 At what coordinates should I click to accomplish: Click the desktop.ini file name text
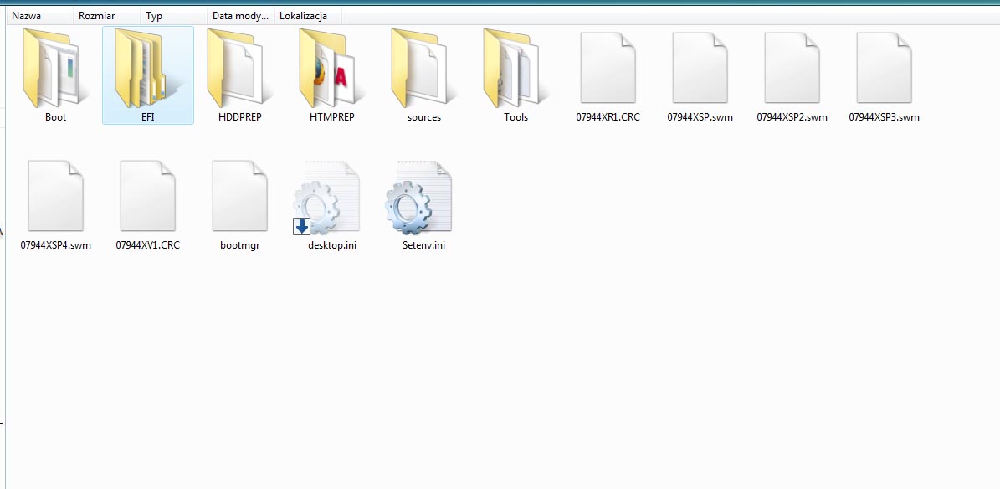coord(331,245)
